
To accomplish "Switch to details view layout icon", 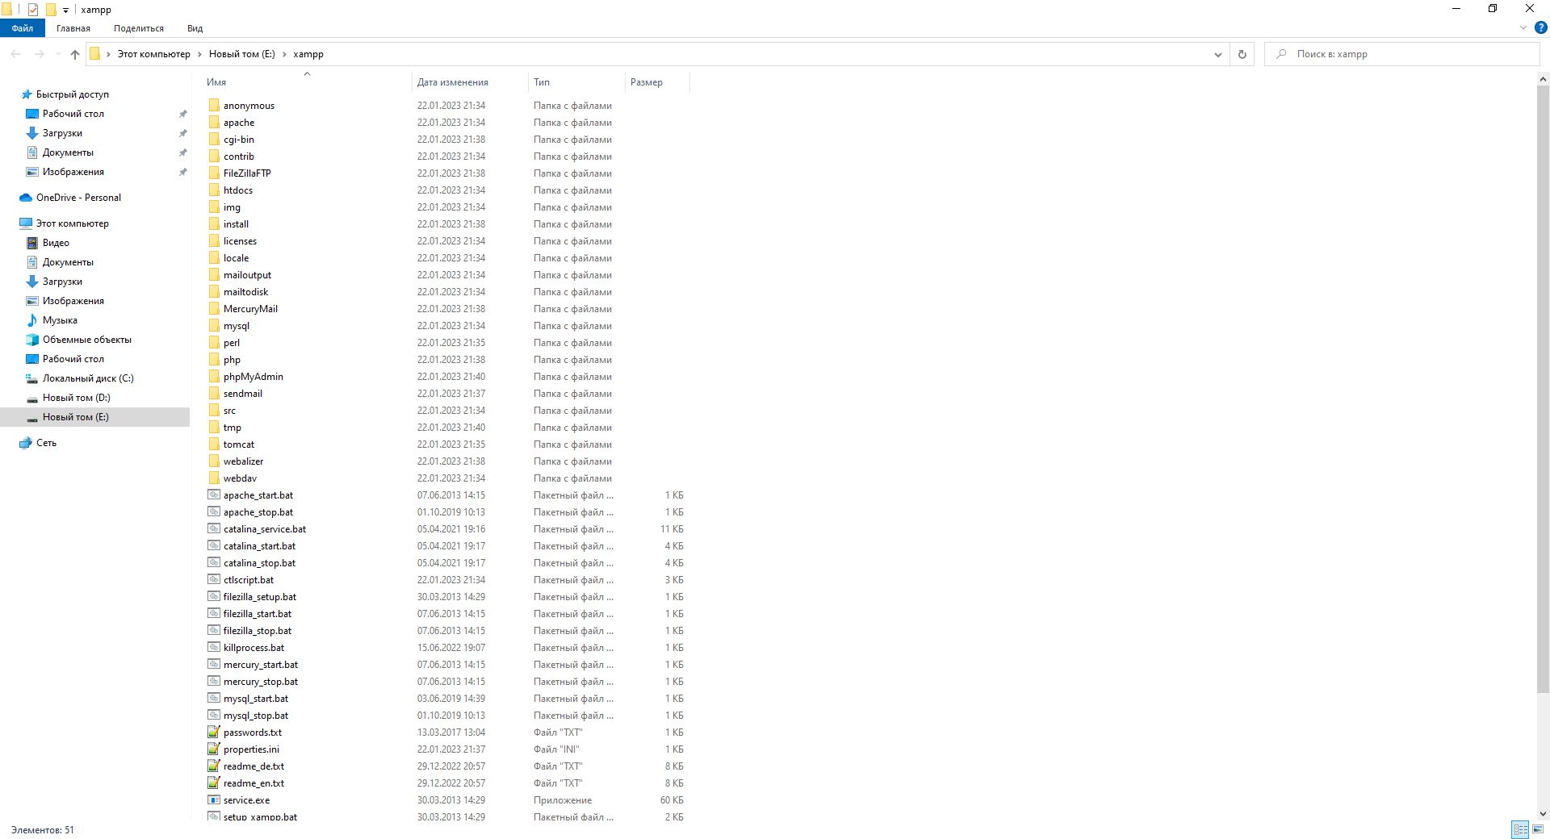I will point(1520,829).
